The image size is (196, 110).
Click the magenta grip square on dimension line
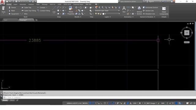click(x=158, y=40)
